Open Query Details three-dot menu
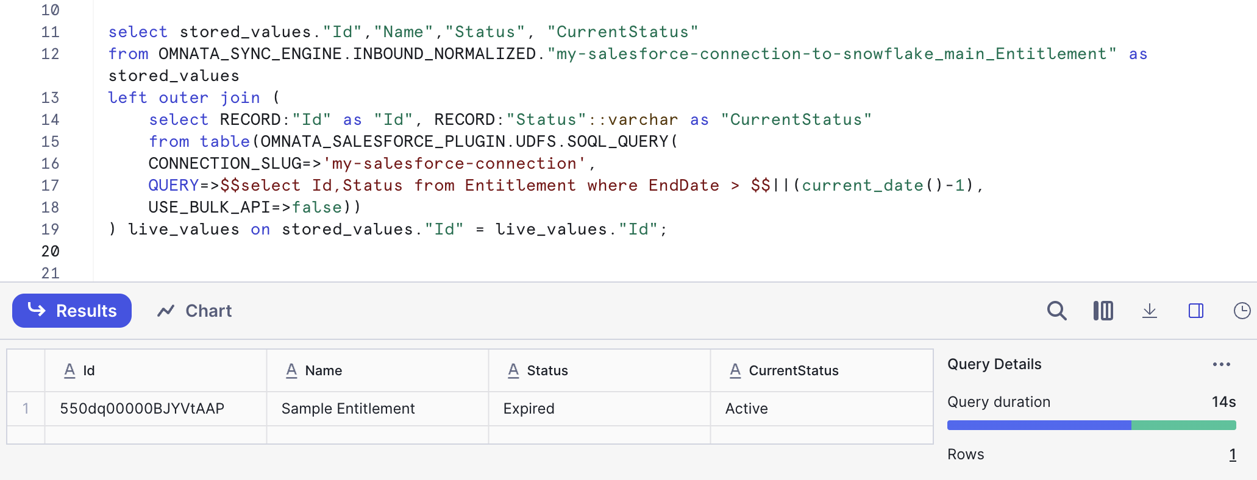 click(x=1221, y=364)
